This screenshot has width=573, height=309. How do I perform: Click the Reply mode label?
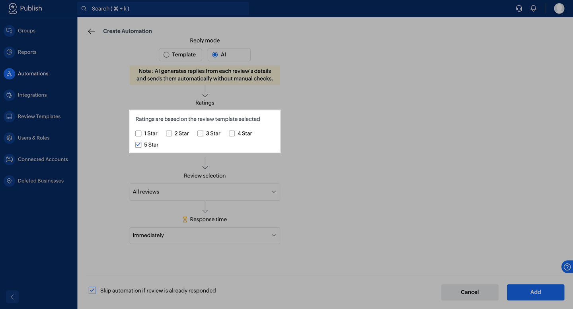coord(205,41)
